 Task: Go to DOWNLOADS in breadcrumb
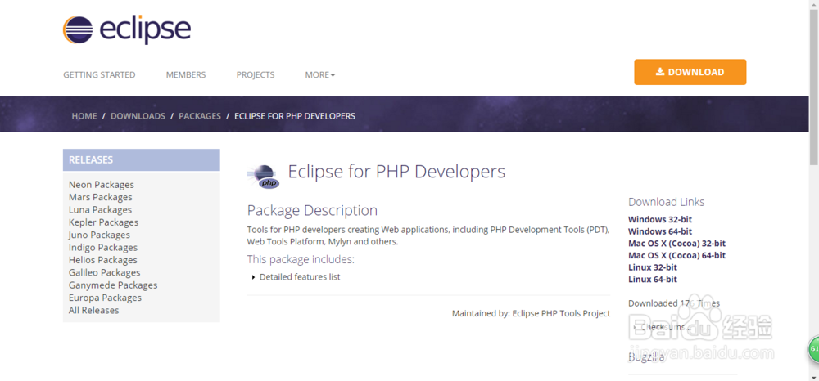[138, 116]
